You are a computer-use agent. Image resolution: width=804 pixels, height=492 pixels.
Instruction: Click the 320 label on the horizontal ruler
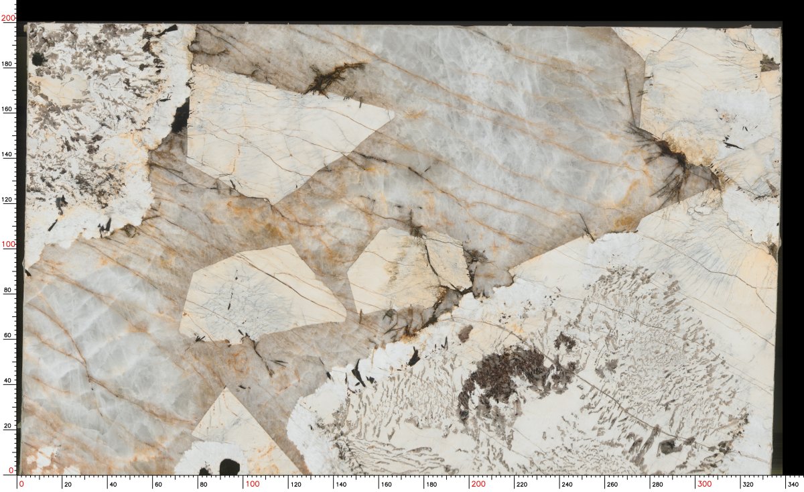[x=748, y=484]
